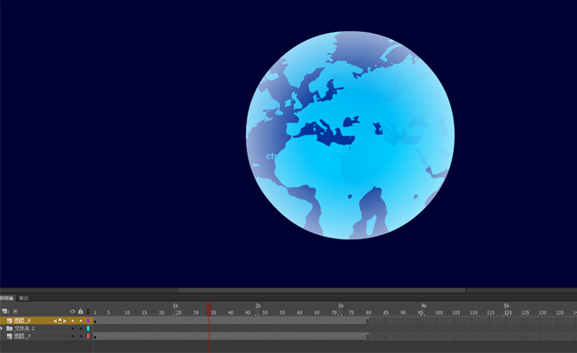
Task: Insert keyframe button on 图层_8 layer
Action: tap(60, 321)
